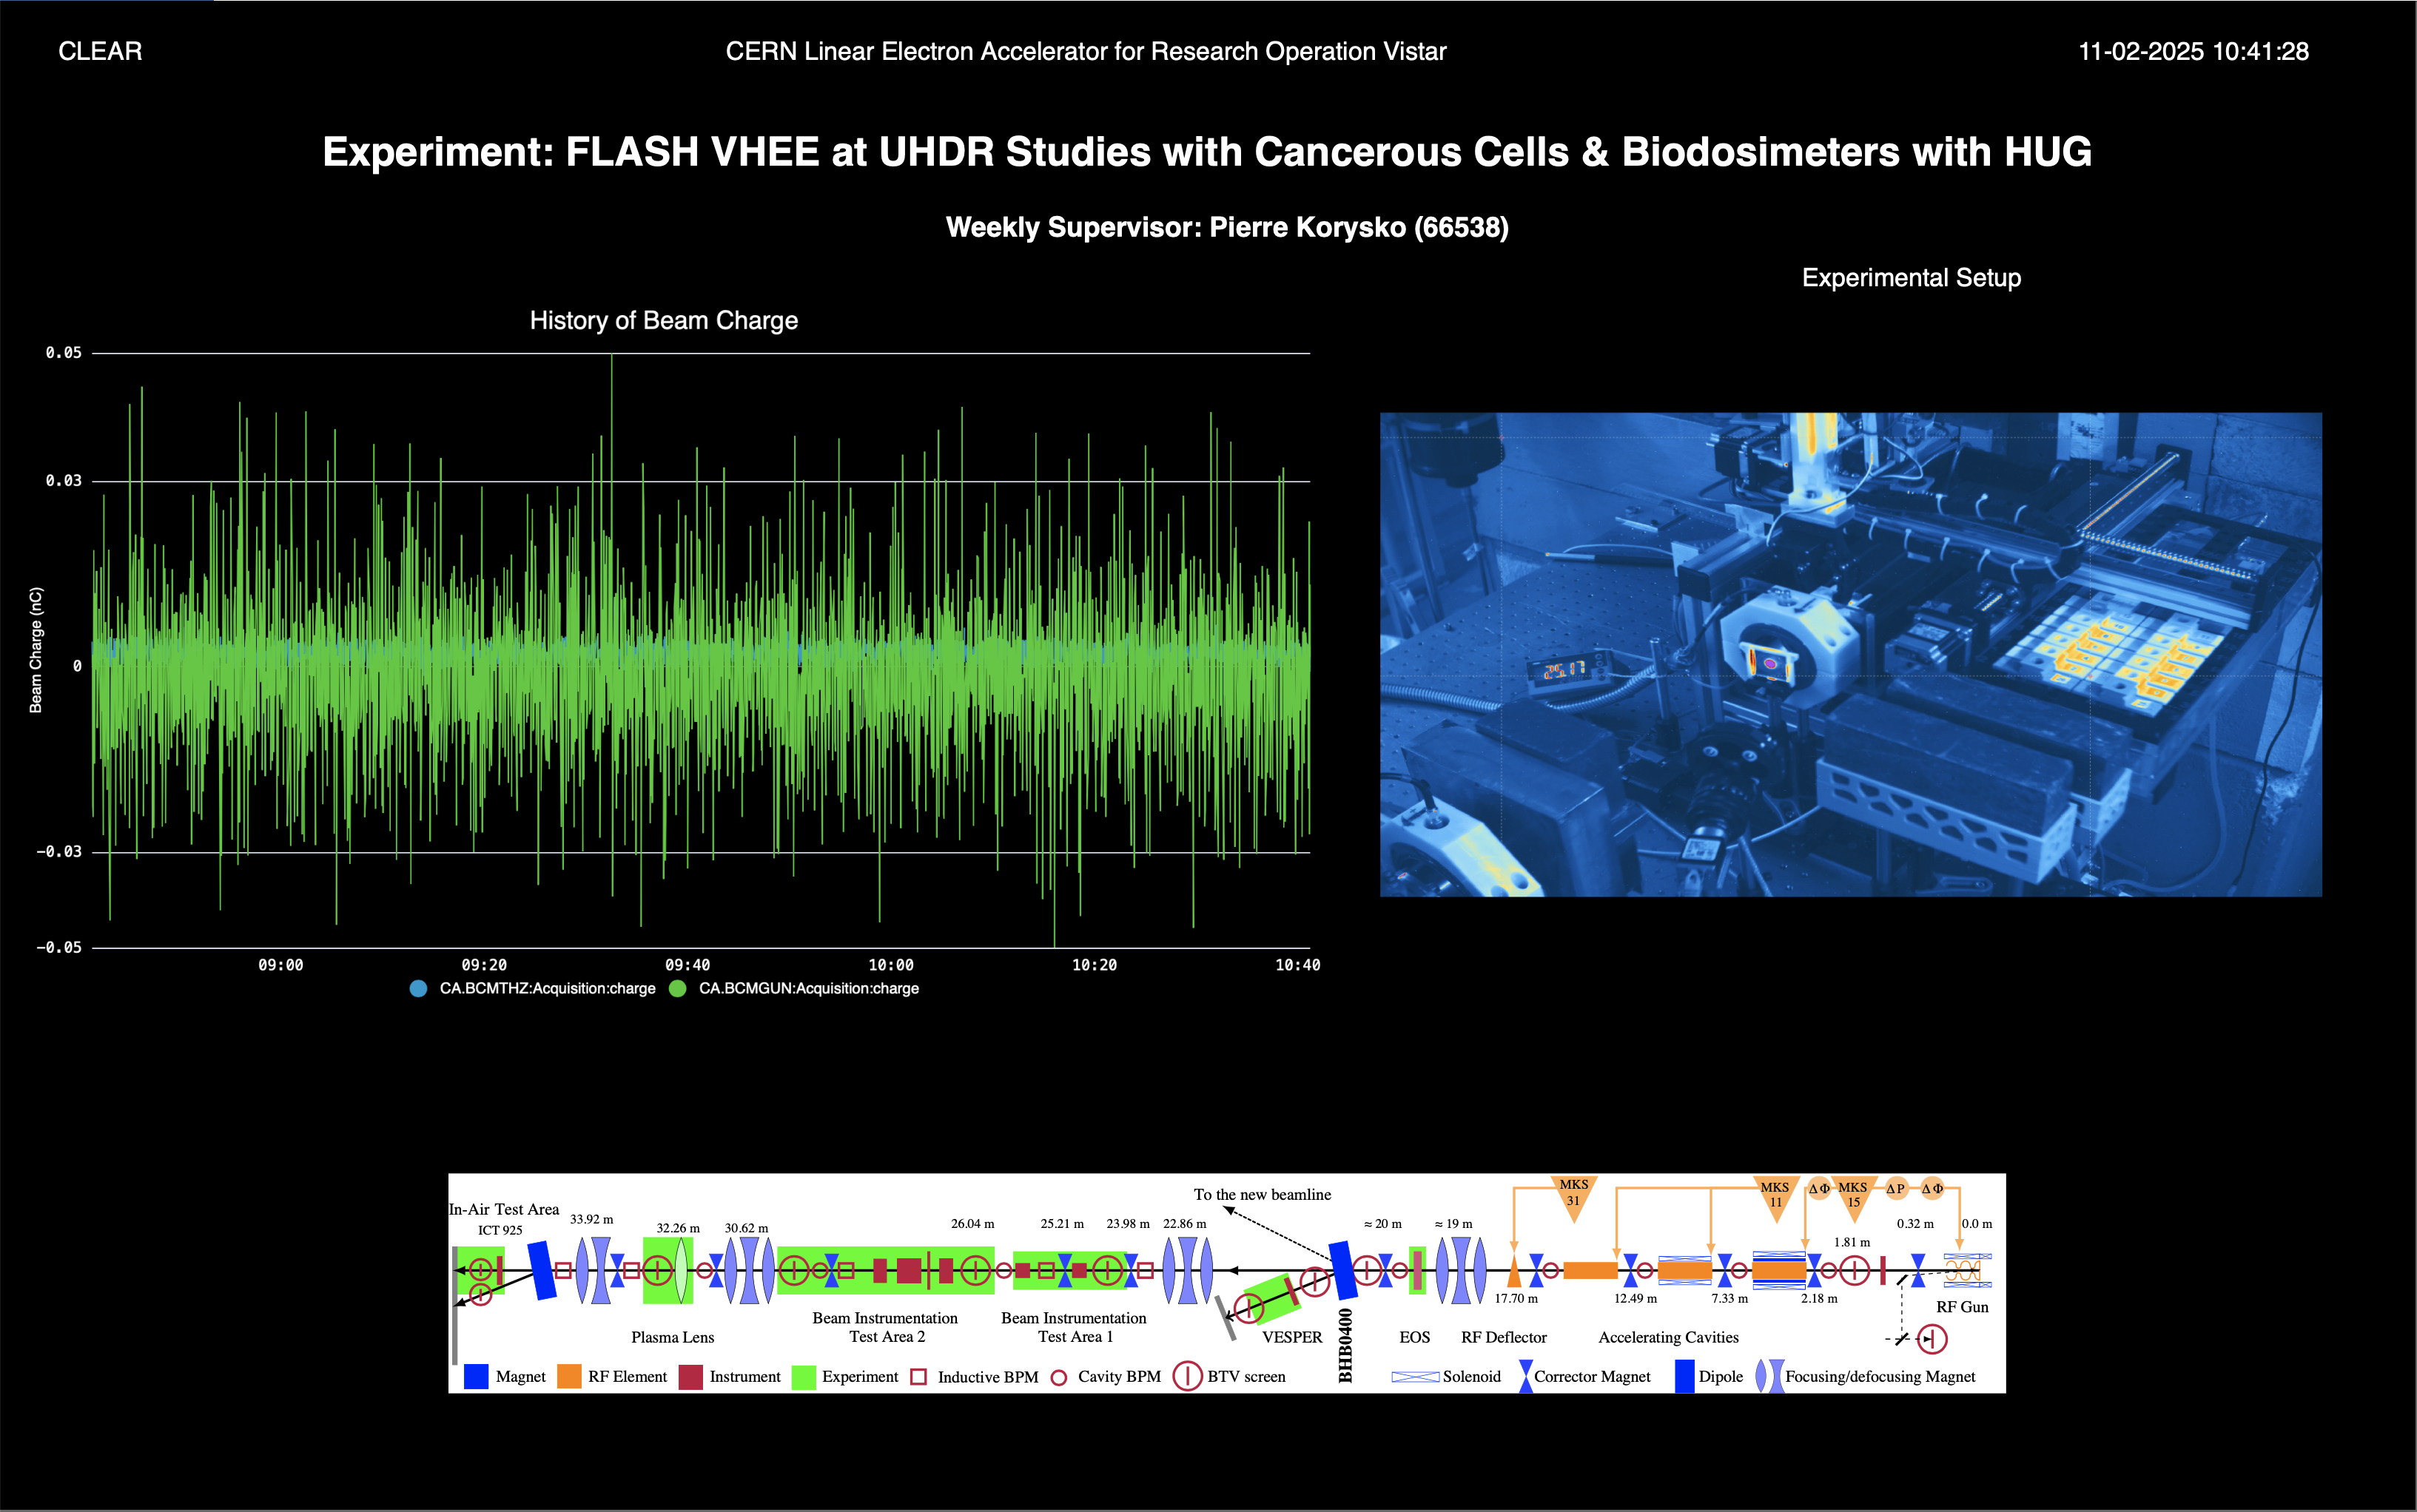
Task: Click the 10:00 time marker on chart axis
Action: 890,965
